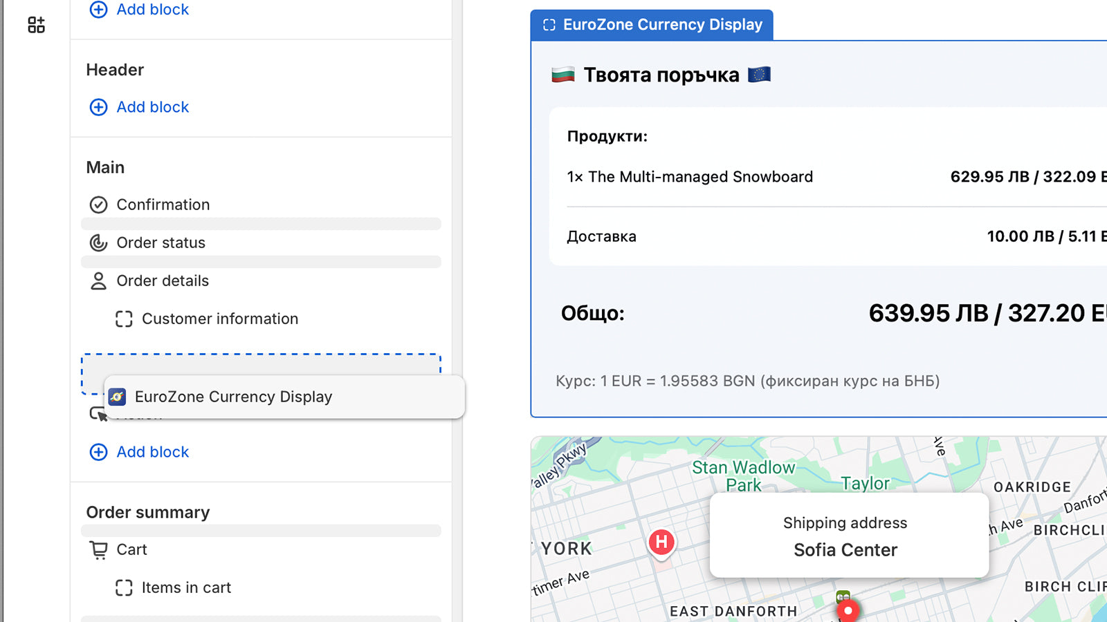
Task: Select the Order status section
Action: 161,243
